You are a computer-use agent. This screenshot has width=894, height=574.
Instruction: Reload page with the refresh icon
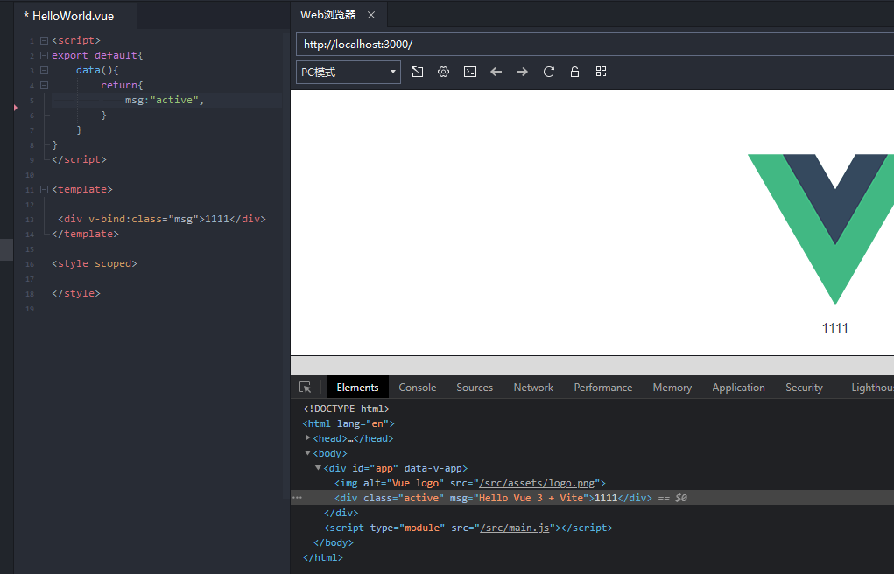coord(548,72)
